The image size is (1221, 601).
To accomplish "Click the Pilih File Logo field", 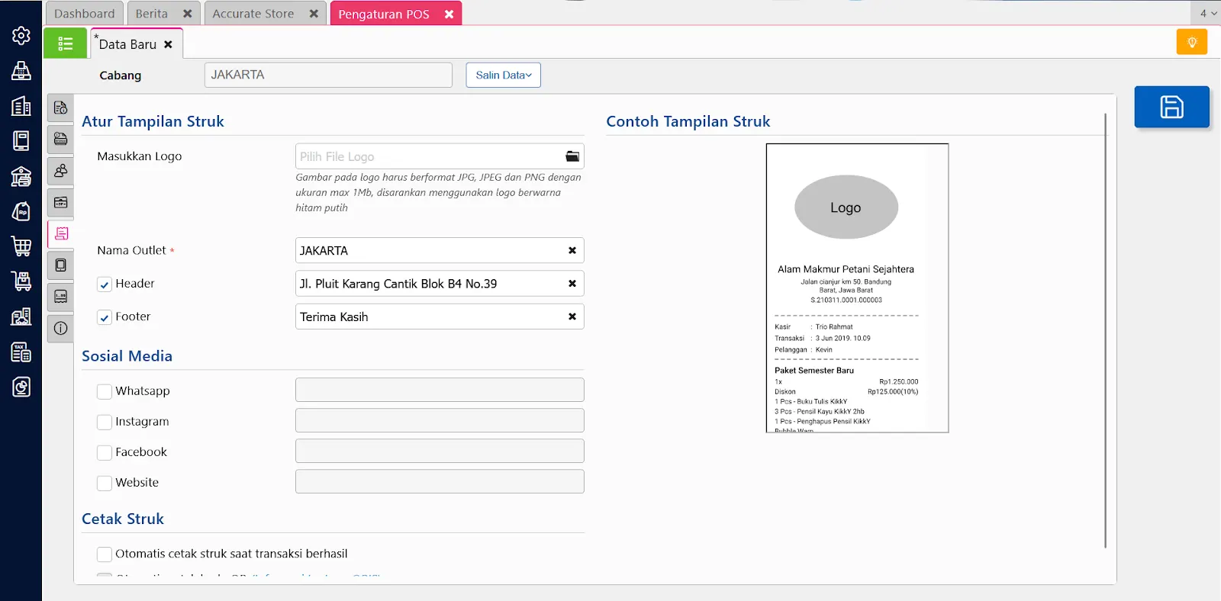I will tap(440, 156).
